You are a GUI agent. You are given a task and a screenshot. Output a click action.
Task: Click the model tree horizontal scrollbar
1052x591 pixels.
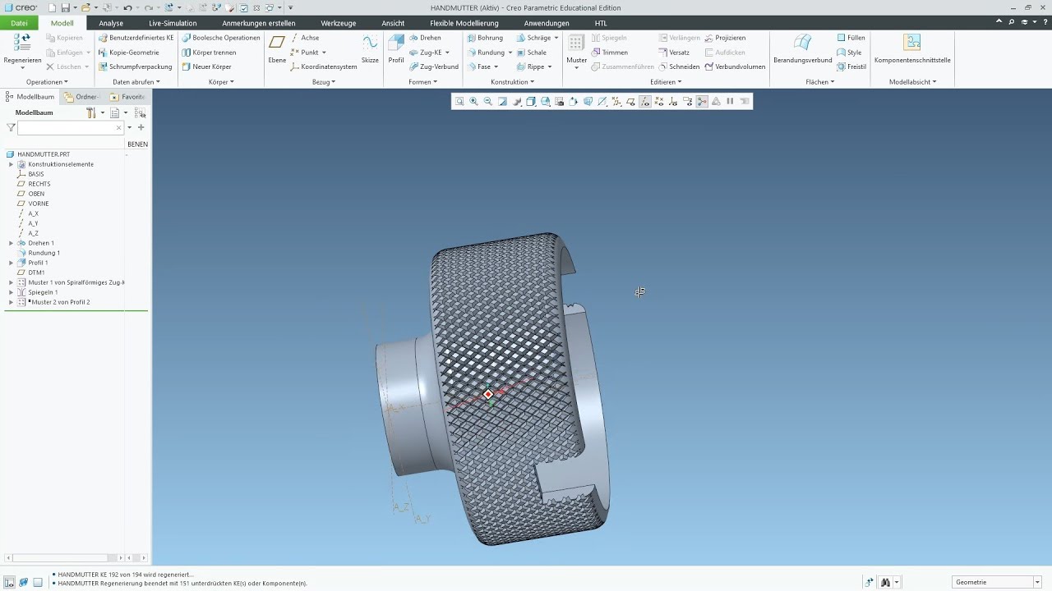(62, 558)
